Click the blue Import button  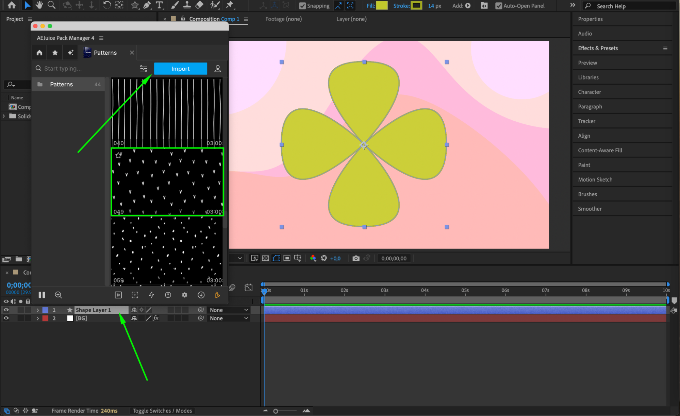tap(180, 69)
